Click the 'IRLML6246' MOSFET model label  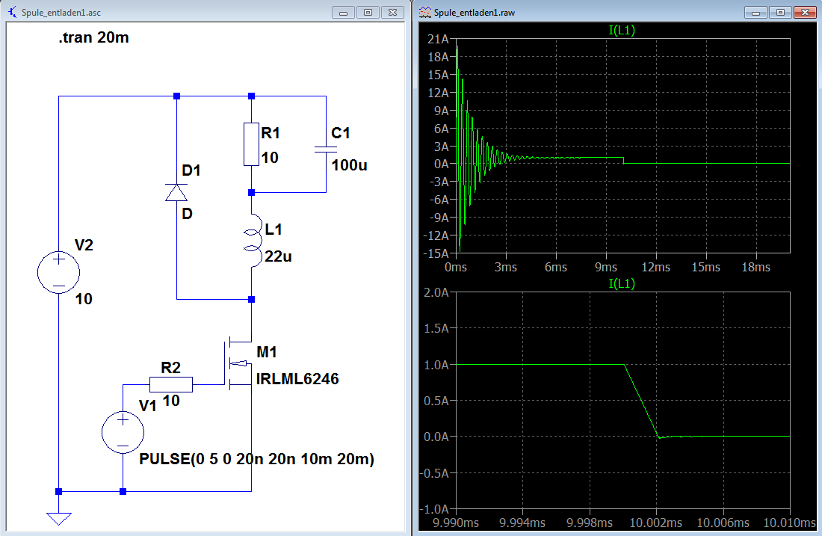click(297, 379)
